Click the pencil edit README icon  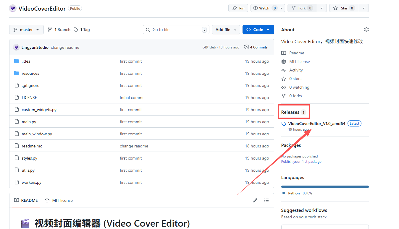[x=255, y=200]
